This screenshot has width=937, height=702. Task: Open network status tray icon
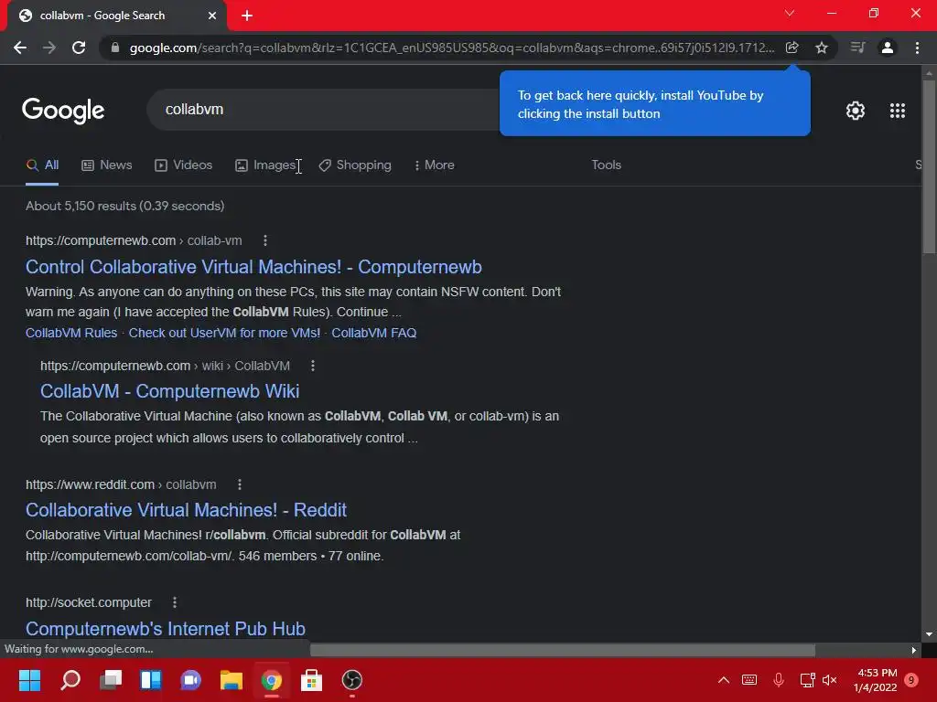coord(807,680)
